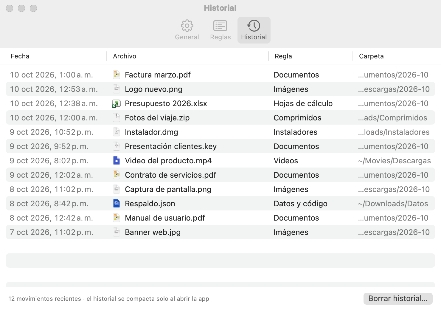This screenshot has width=441, height=310.
Task: Select the file name Banner web.jpg
Action: point(153,232)
